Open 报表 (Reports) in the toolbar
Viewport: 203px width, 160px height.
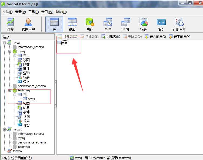144,24
